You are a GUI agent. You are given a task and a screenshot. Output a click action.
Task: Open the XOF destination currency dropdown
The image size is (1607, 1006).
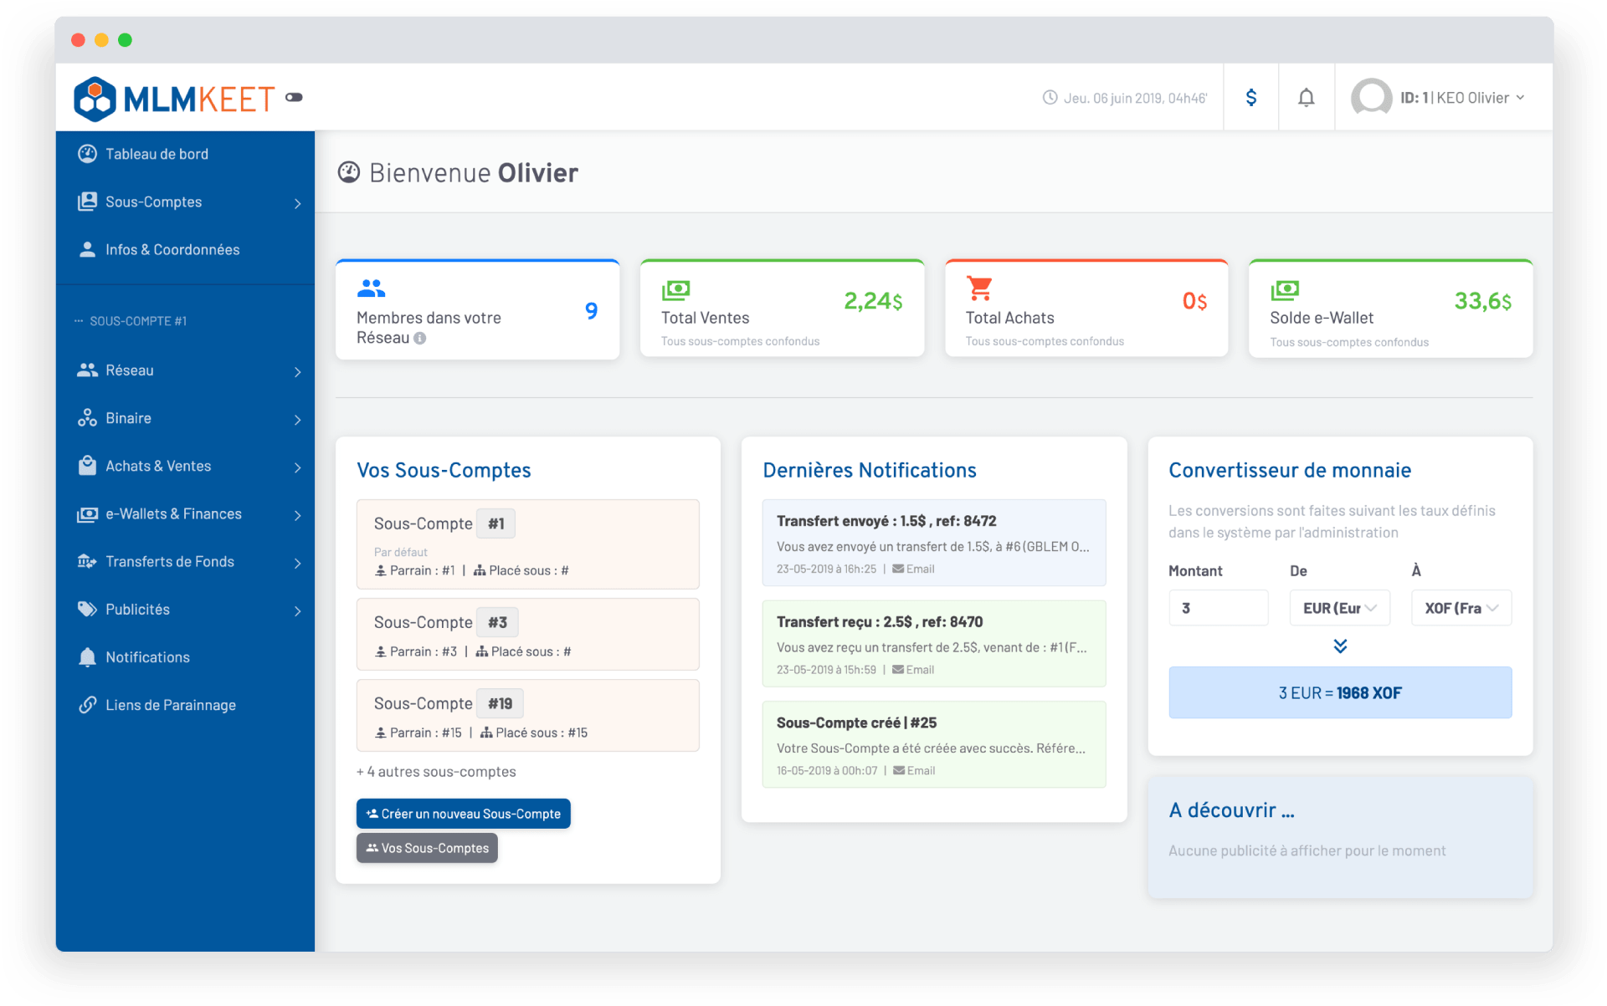pos(1461,608)
